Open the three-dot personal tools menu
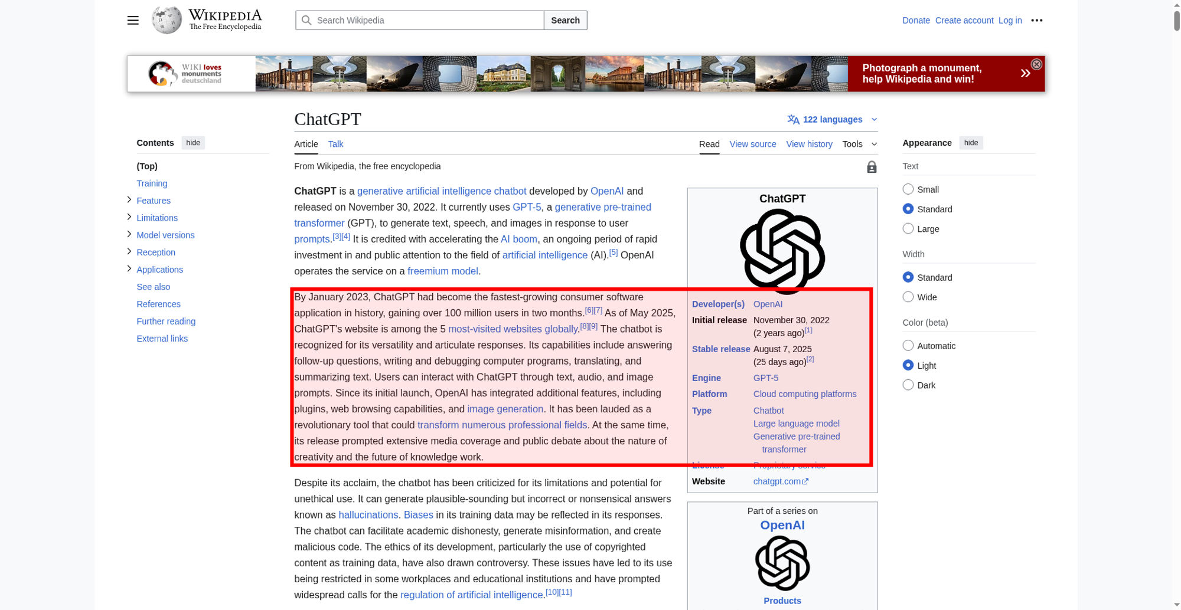This screenshot has width=1181, height=610. click(x=1037, y=20)
